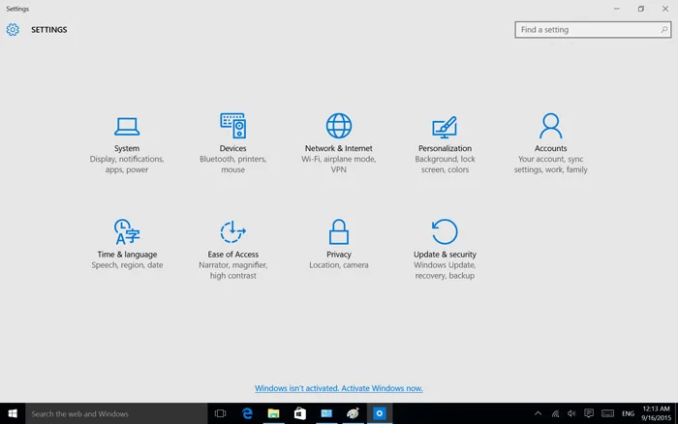Screen dimensions: 678x424
Task: Open the Paint palette taskbar icon
Action: (353, 413)
